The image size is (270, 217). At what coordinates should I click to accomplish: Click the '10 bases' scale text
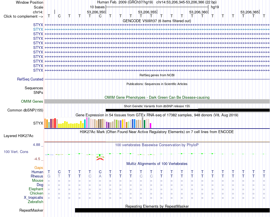click(x=97, y=7)
